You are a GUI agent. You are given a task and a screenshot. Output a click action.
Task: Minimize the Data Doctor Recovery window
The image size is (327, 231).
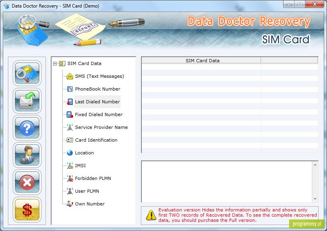[x=289, y=4]
